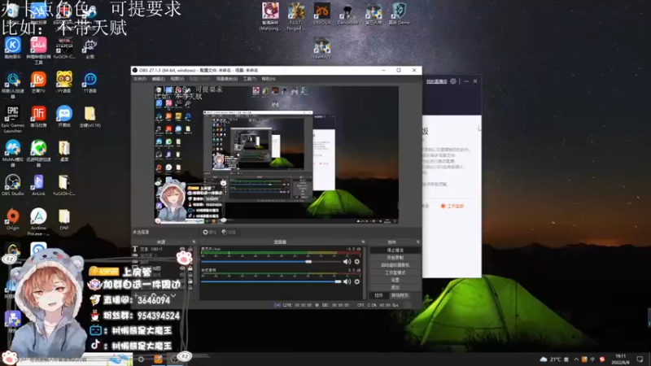The height and width of the screenshot is (366, 651).
Task: Switch to the Scene Transitions tab
Action: pos(400,295)
